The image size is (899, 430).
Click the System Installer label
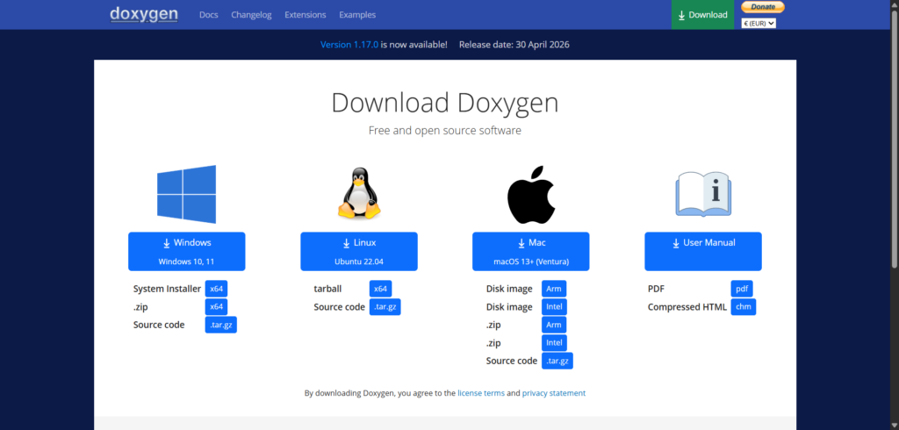[x=168, y=289]
